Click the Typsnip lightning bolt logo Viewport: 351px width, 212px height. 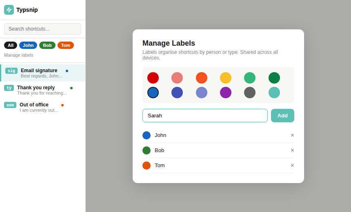click(9, 10)
